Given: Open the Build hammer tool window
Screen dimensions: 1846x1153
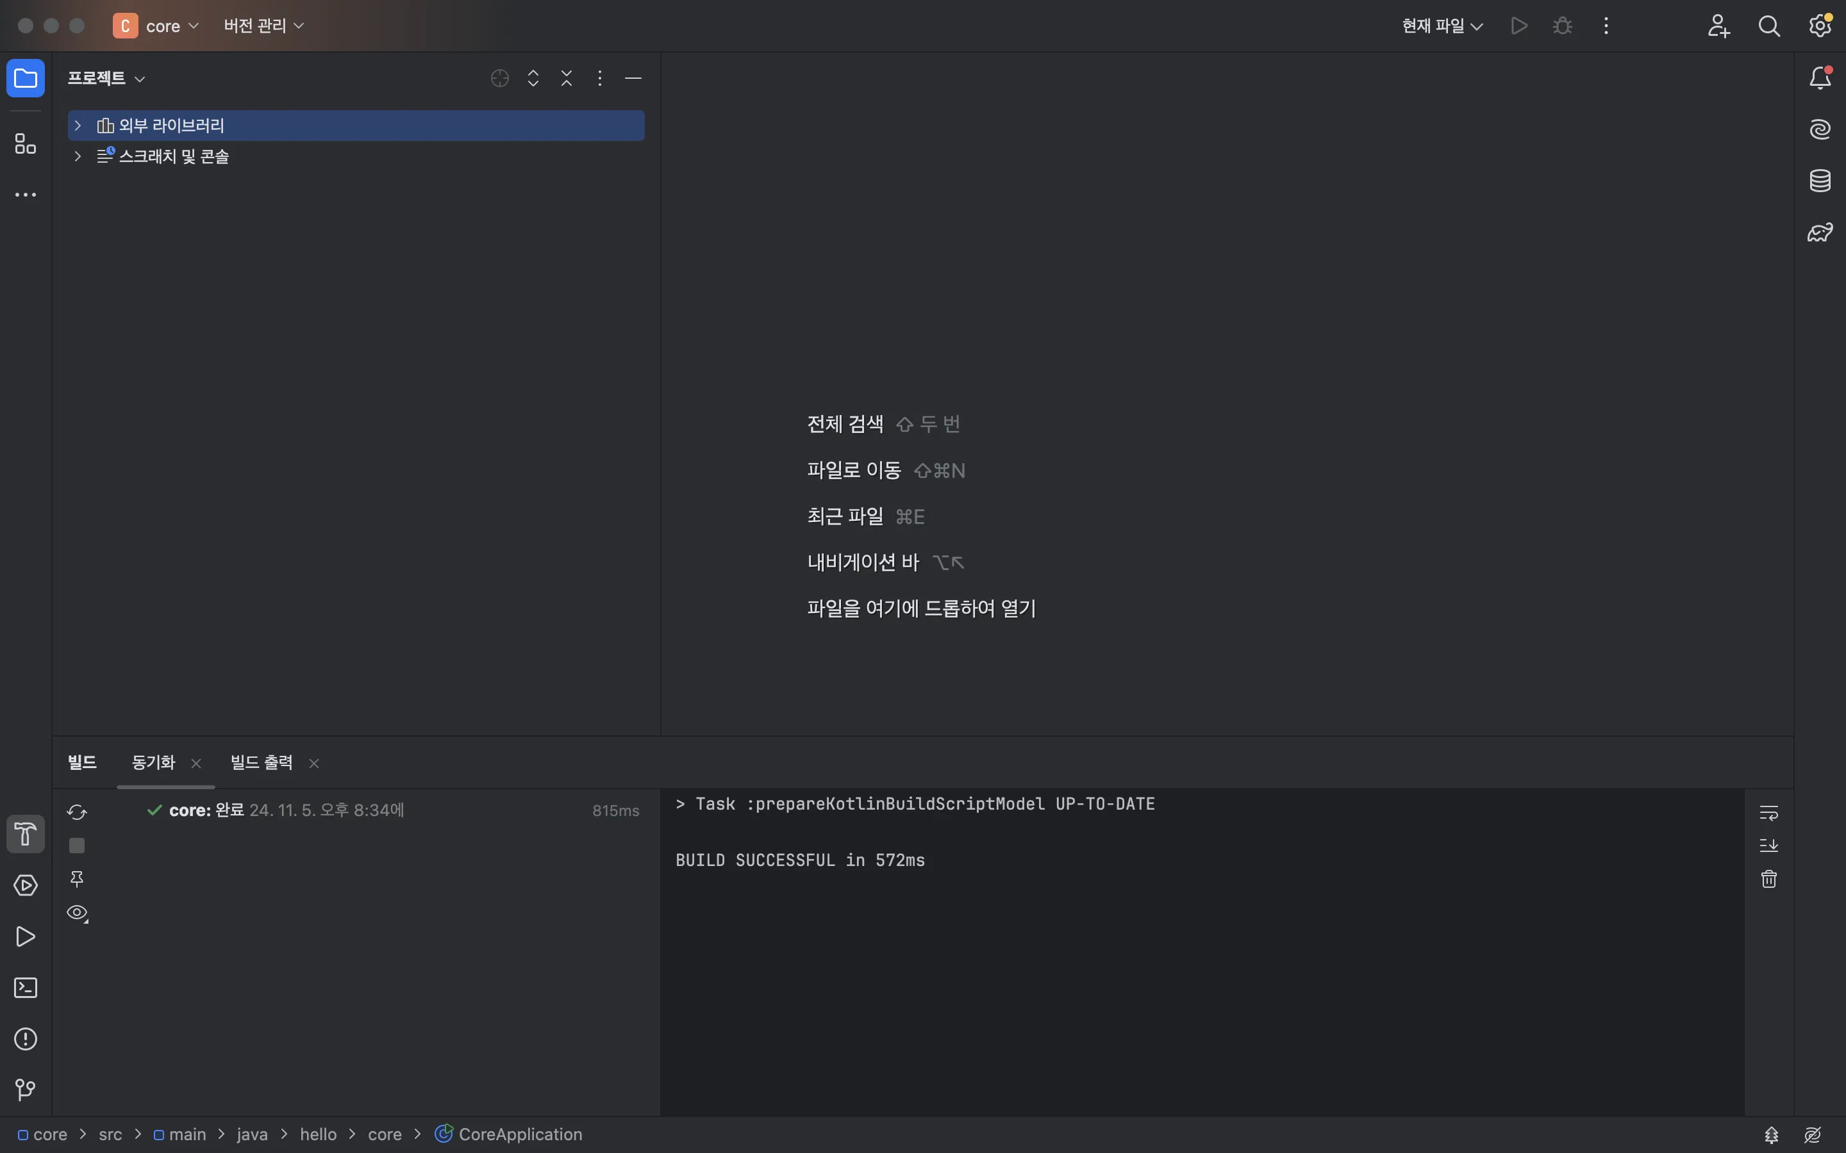Looking at the screenshot, I should pos(25,833).
